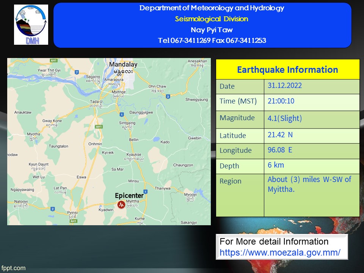Viewport: 364px width, 273px height.
Task: Click the Anauktaw label on the map
Action: click(23, 112)
